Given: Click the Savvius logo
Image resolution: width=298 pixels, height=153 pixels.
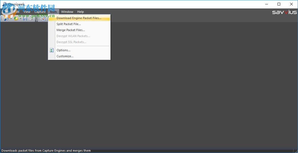Looking at the screenshot, I should click(x=284, y=12).
